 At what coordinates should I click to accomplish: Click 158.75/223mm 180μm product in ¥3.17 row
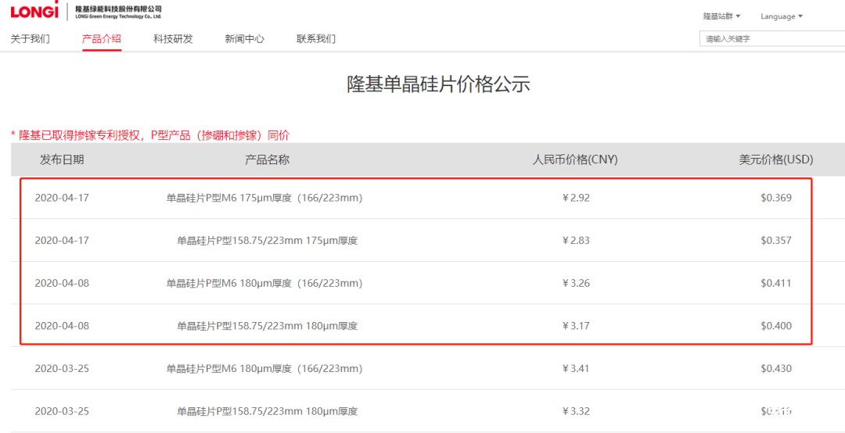(x=268, y=326)
